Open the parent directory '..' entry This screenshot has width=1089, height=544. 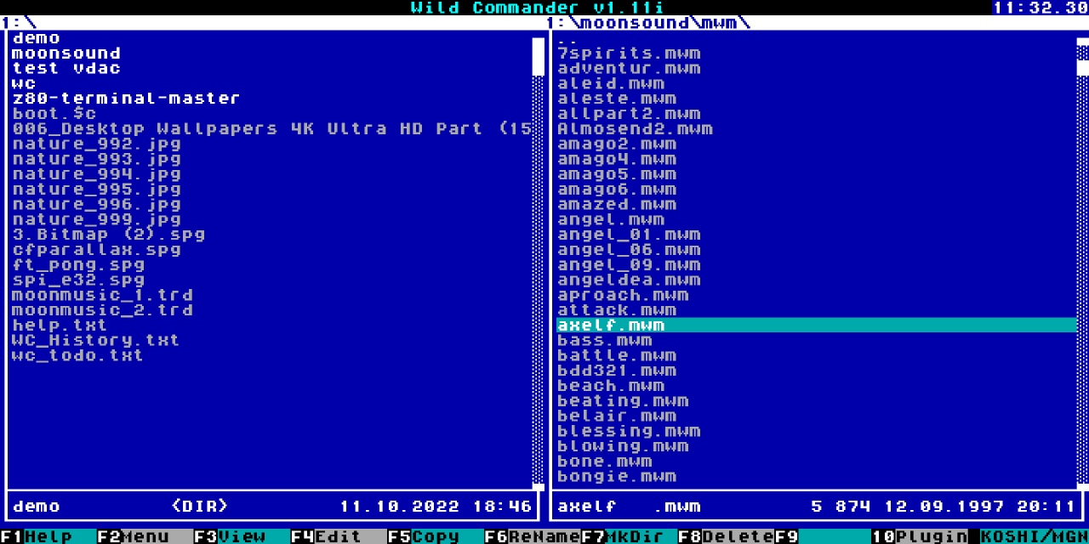click(568, 39)
